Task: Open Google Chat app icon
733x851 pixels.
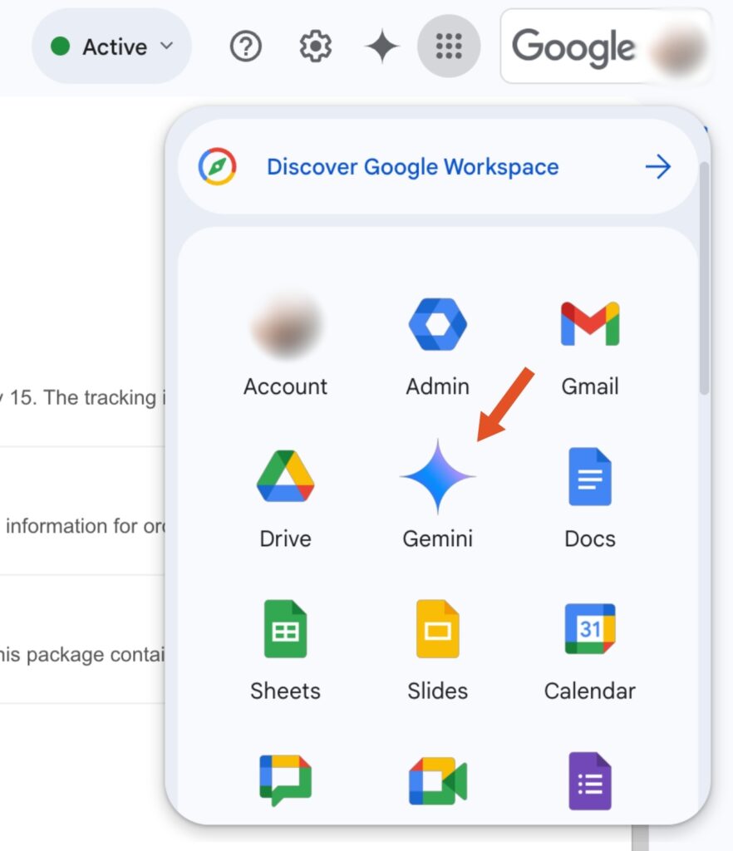Action: (285, 780)
